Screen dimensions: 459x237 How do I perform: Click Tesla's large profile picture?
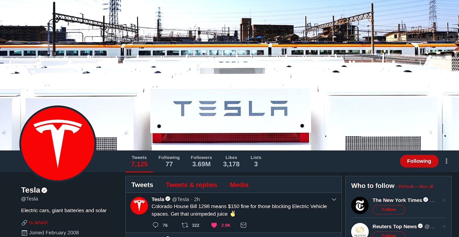click(58, 143)
